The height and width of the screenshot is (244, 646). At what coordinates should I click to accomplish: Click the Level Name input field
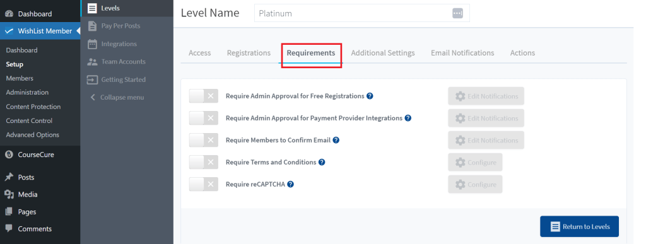click(x=361, y=13)
